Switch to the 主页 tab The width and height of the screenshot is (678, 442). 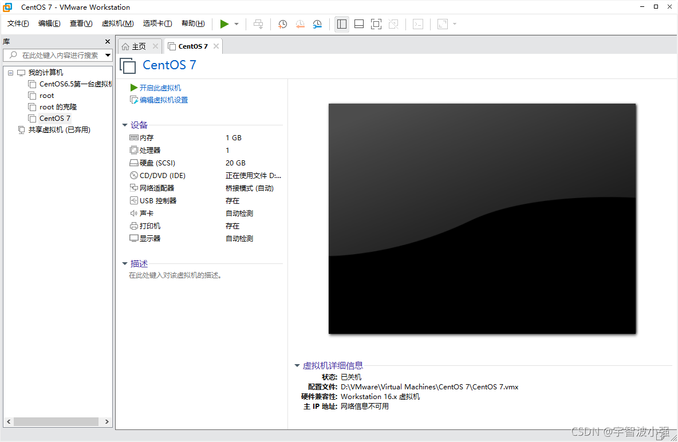point(139,46)
